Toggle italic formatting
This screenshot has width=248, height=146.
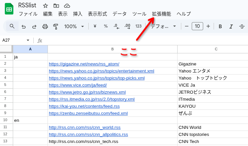pyautogui.click(x=231, y=26)
